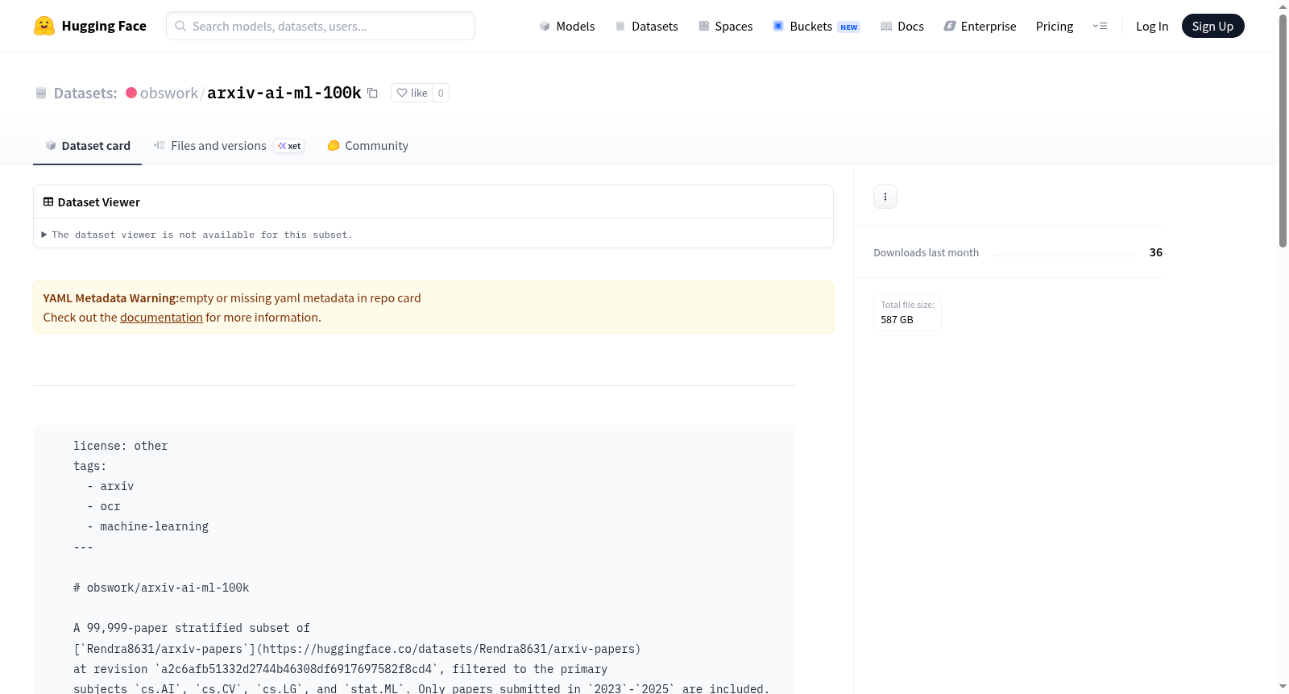Switch to Files and versions tab
1289x694 pixels.
click(229, 145)
